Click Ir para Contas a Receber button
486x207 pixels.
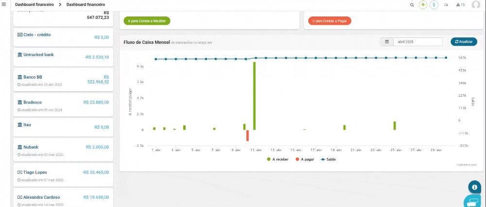(147, 21)
